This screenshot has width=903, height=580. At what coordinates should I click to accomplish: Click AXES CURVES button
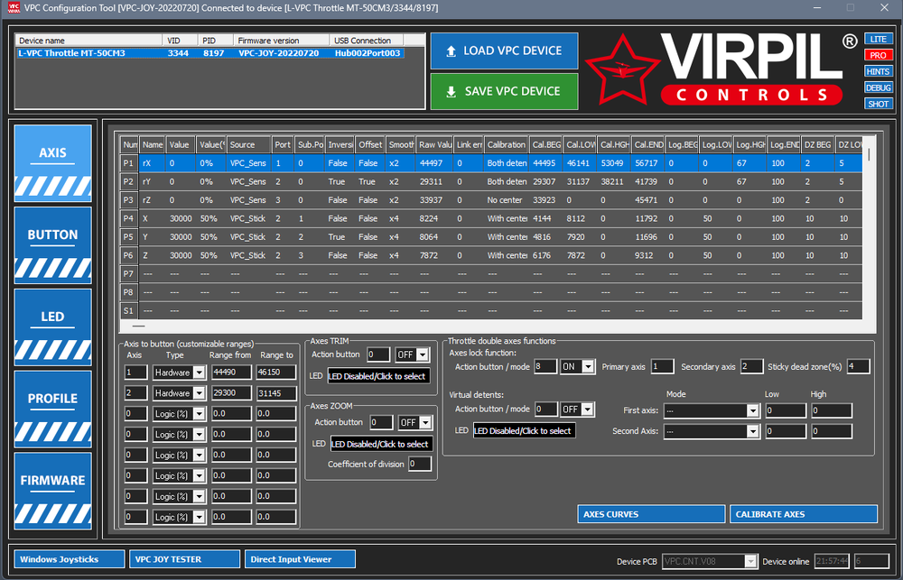[651, 514]
